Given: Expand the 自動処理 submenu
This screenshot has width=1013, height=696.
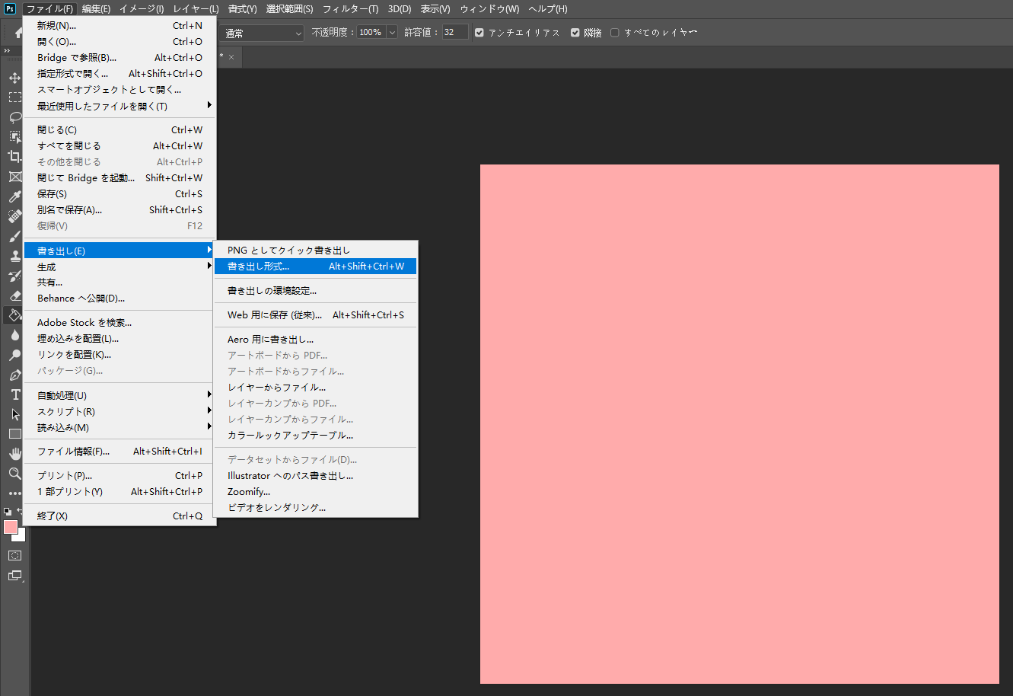Looking at the screenshot, I should (119, 395).
